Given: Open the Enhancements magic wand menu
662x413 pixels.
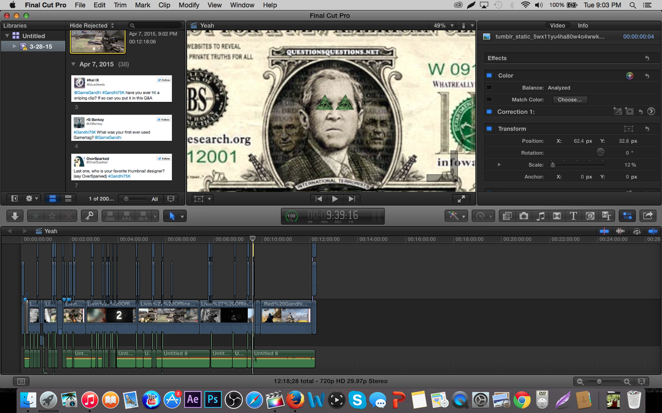Looking at the screenshot, I should pos(456,216).
